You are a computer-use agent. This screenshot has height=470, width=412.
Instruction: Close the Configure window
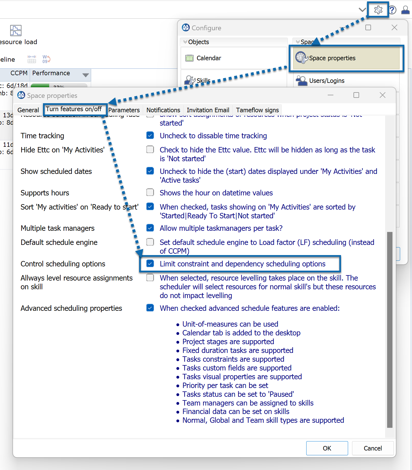(x=394, y=27)
